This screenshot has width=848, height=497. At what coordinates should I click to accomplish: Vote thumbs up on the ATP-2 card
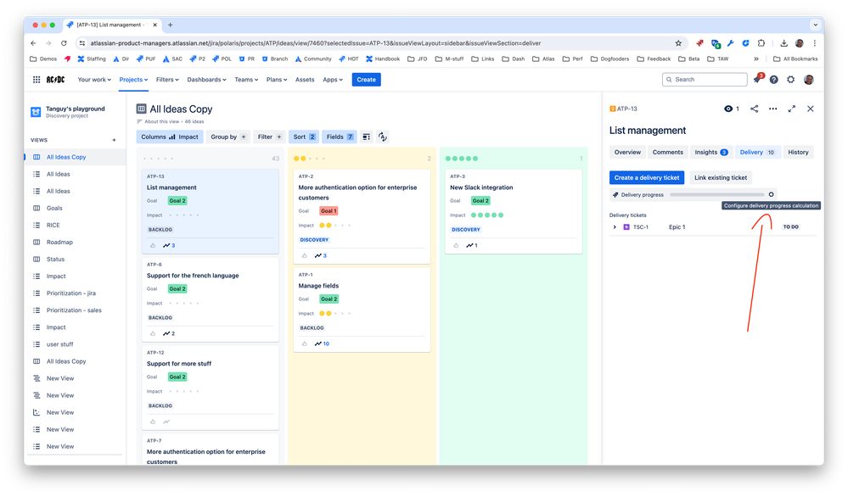(305, 255)
